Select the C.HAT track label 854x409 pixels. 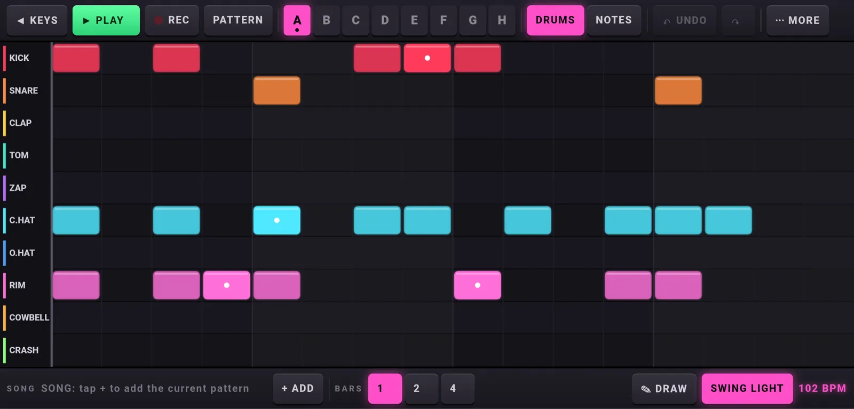[x=22, y=220]
